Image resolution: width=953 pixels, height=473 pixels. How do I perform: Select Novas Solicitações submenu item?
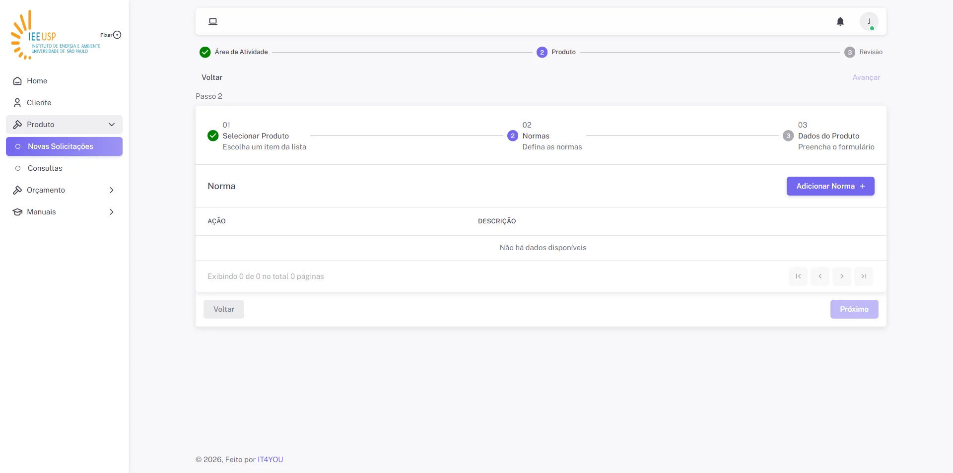click(64, 146)
